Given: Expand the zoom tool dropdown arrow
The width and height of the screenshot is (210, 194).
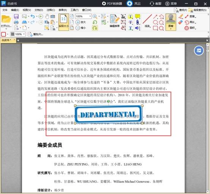Looking at the screenshot, I should coord(99,16).
